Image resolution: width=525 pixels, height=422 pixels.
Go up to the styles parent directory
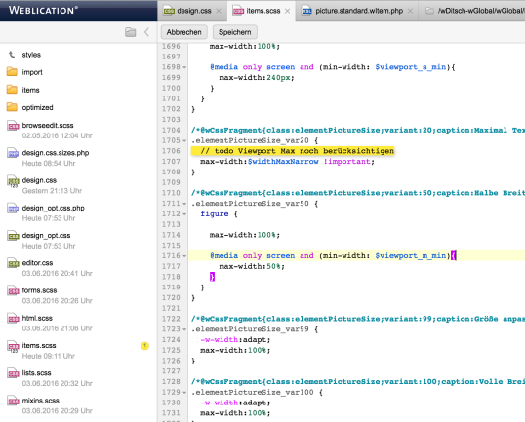12,55
